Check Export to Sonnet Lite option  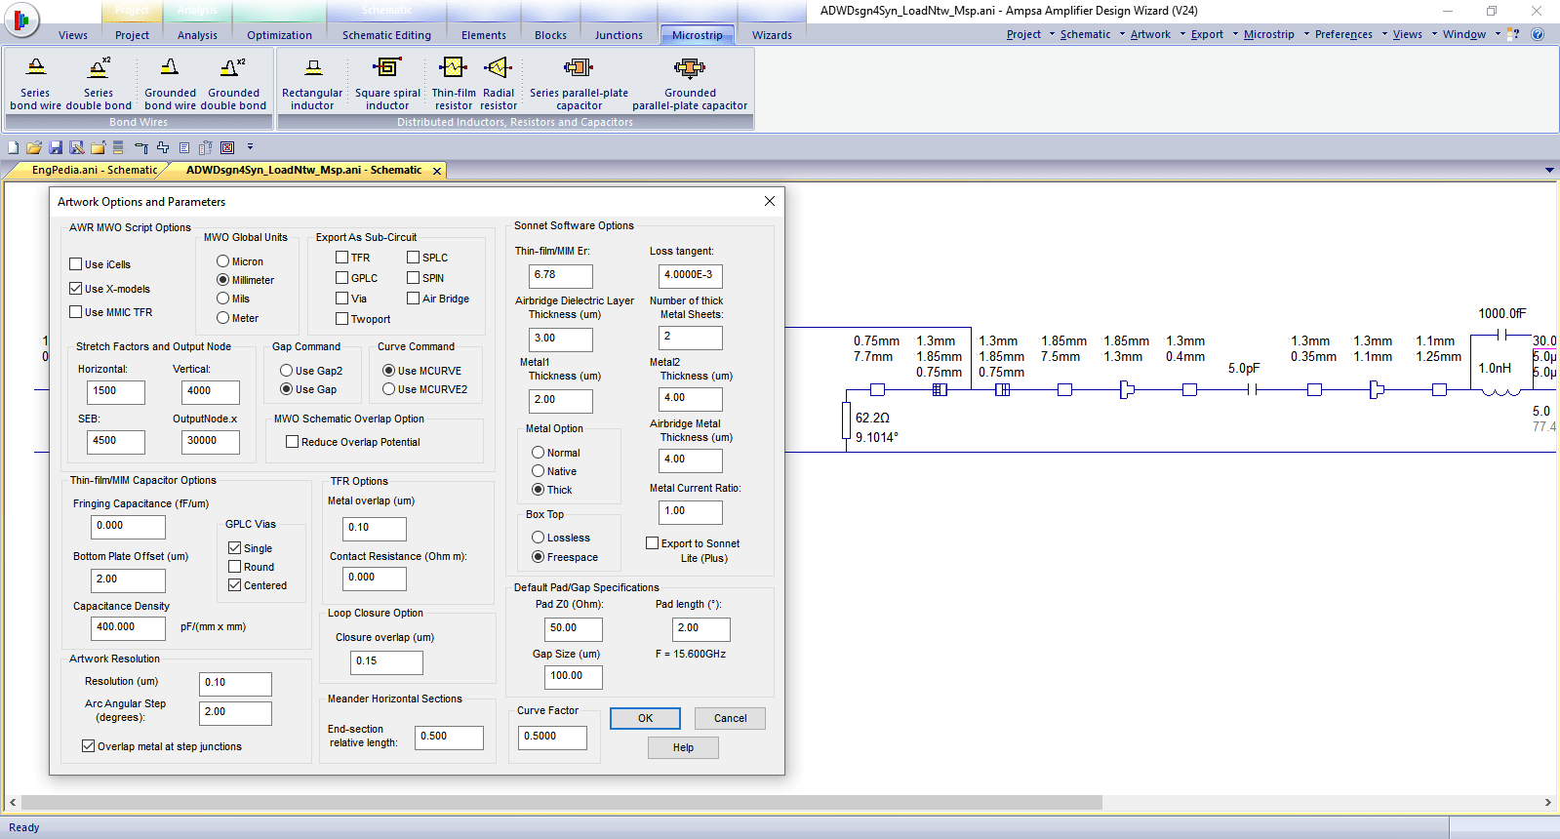point(652,543)
